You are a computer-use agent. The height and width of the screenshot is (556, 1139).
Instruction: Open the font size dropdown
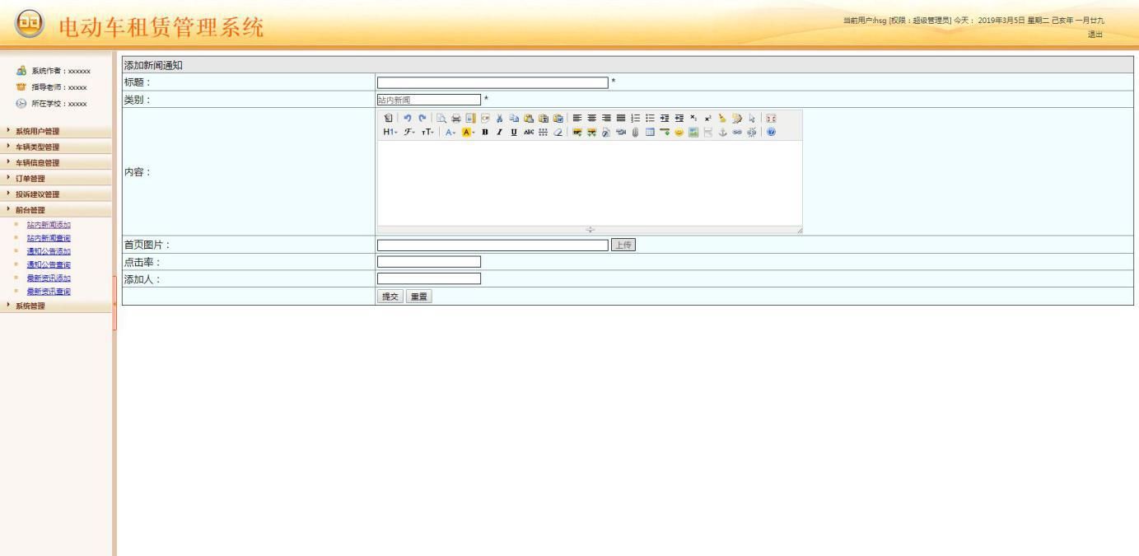click(427, 132)
